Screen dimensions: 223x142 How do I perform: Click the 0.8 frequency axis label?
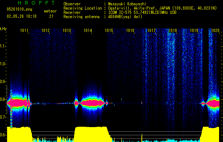point(3,99)
